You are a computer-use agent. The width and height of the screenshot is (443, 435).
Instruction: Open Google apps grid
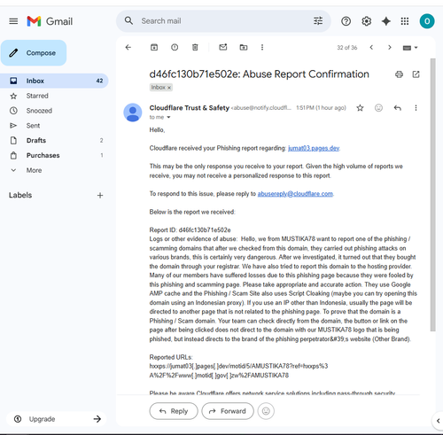click(405, 21)
